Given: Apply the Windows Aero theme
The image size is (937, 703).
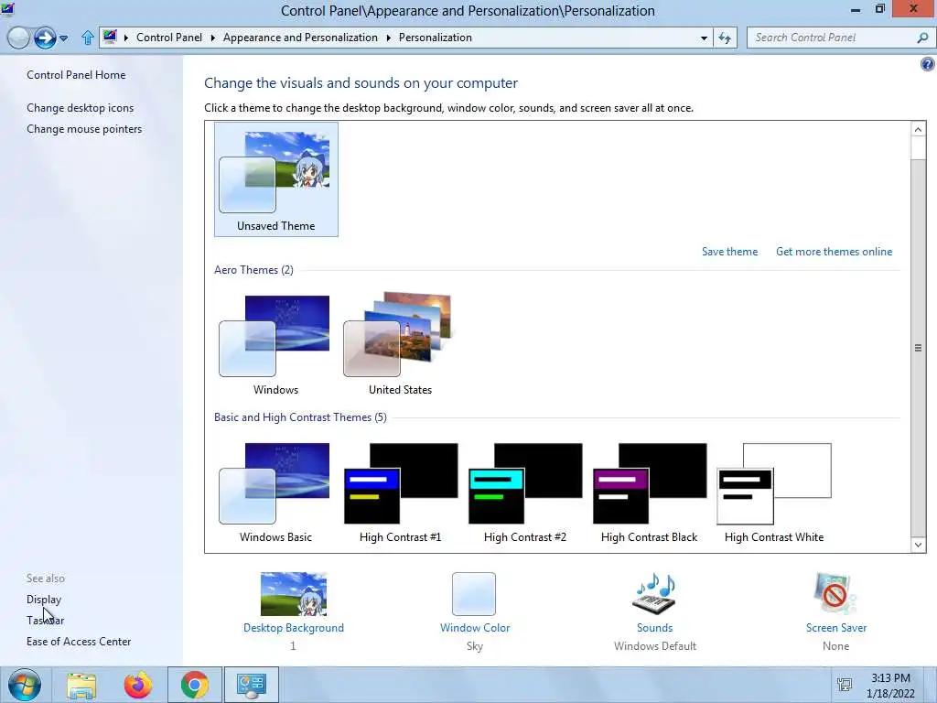Looking at the screenshot, I should tap(275, 344).
